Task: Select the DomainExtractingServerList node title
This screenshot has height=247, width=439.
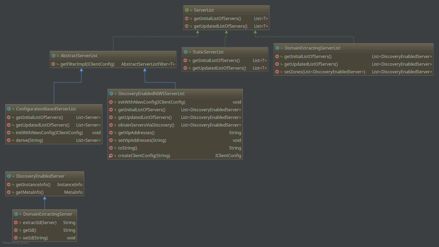Action: 312,48
